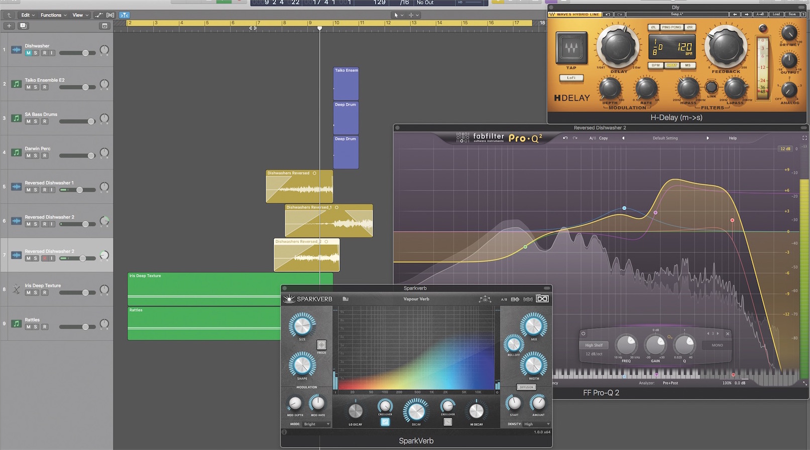The width and height of the screenshot is (810, 450).
Task: Click Copy in Pro-Q 2 header
Action: coord(604,138)
